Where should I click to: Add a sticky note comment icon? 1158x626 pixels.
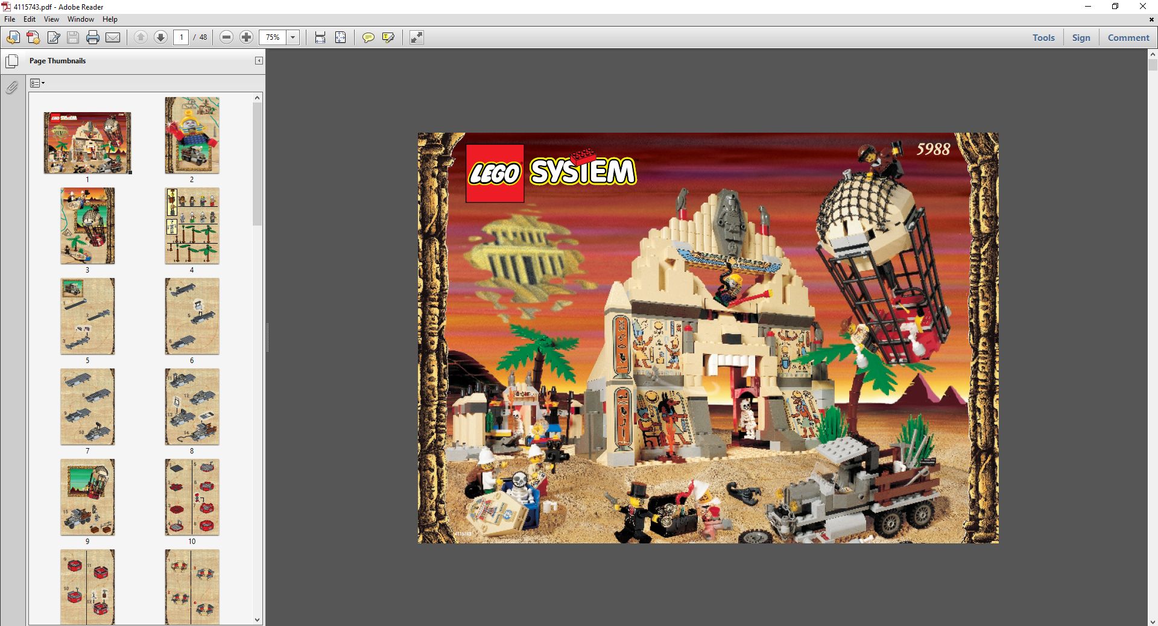(x=368, y=37)
